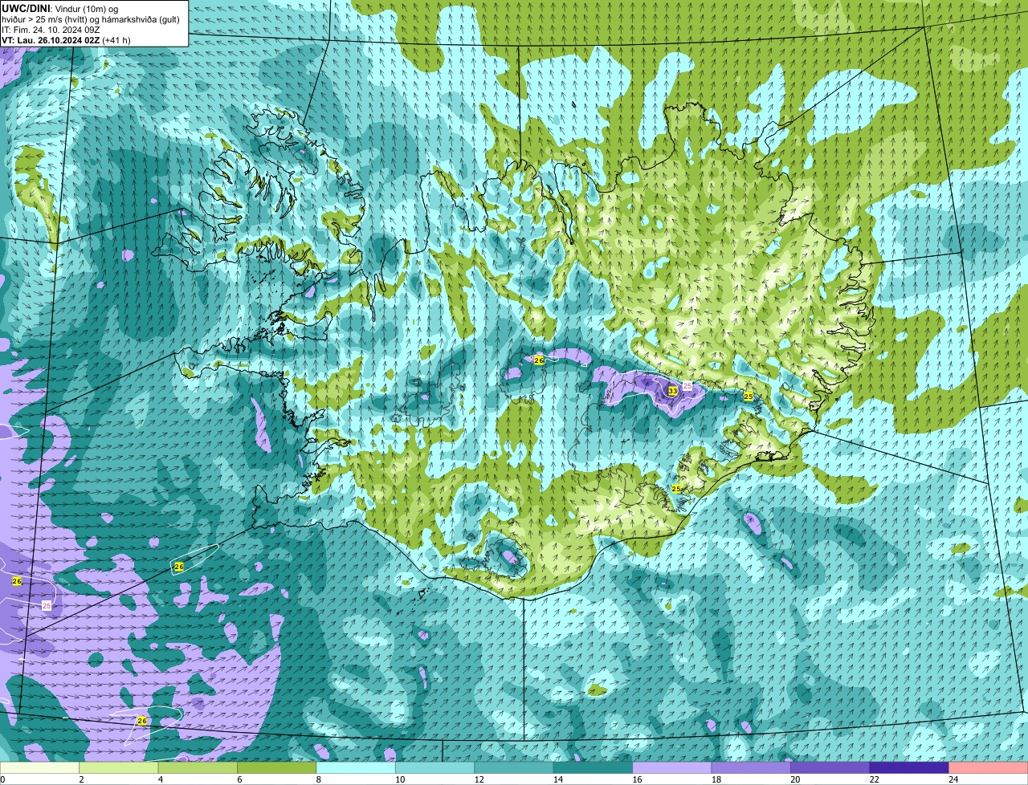The height and width of the screenshot is (785, 1028).
Task: Click the yellow "26" marker on the inland purple band
Action: (539, 360)
